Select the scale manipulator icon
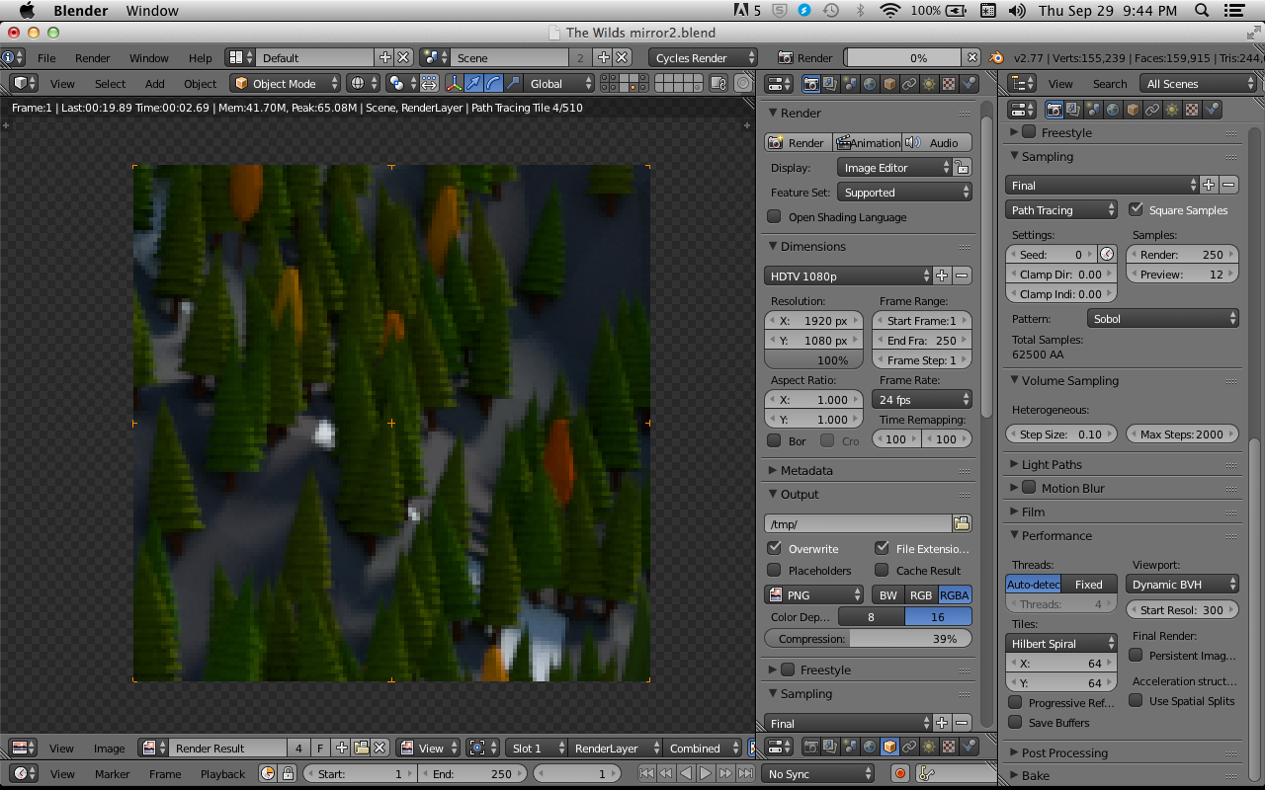This screenshot has height=790, width=1265. pyautogui.click(x=512, y=84)
